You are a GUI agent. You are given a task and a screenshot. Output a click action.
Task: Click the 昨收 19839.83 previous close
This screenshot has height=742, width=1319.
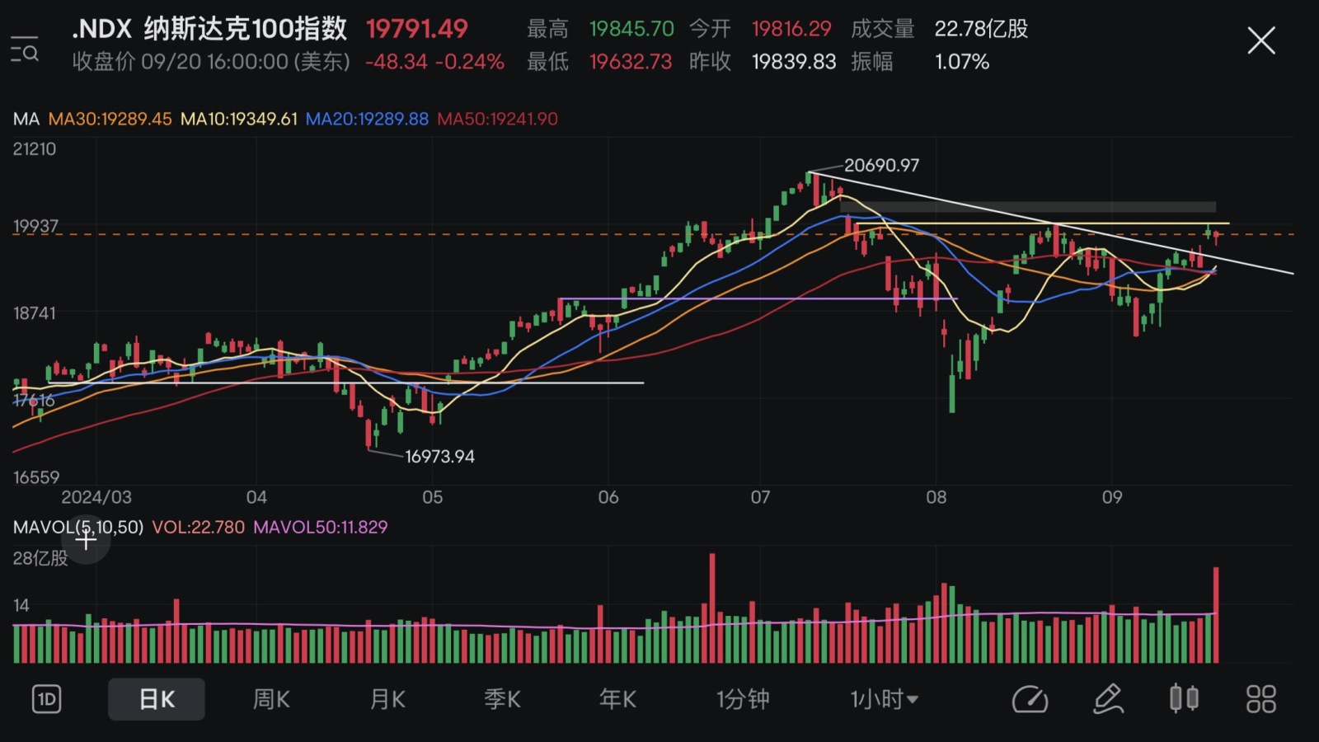763,62
